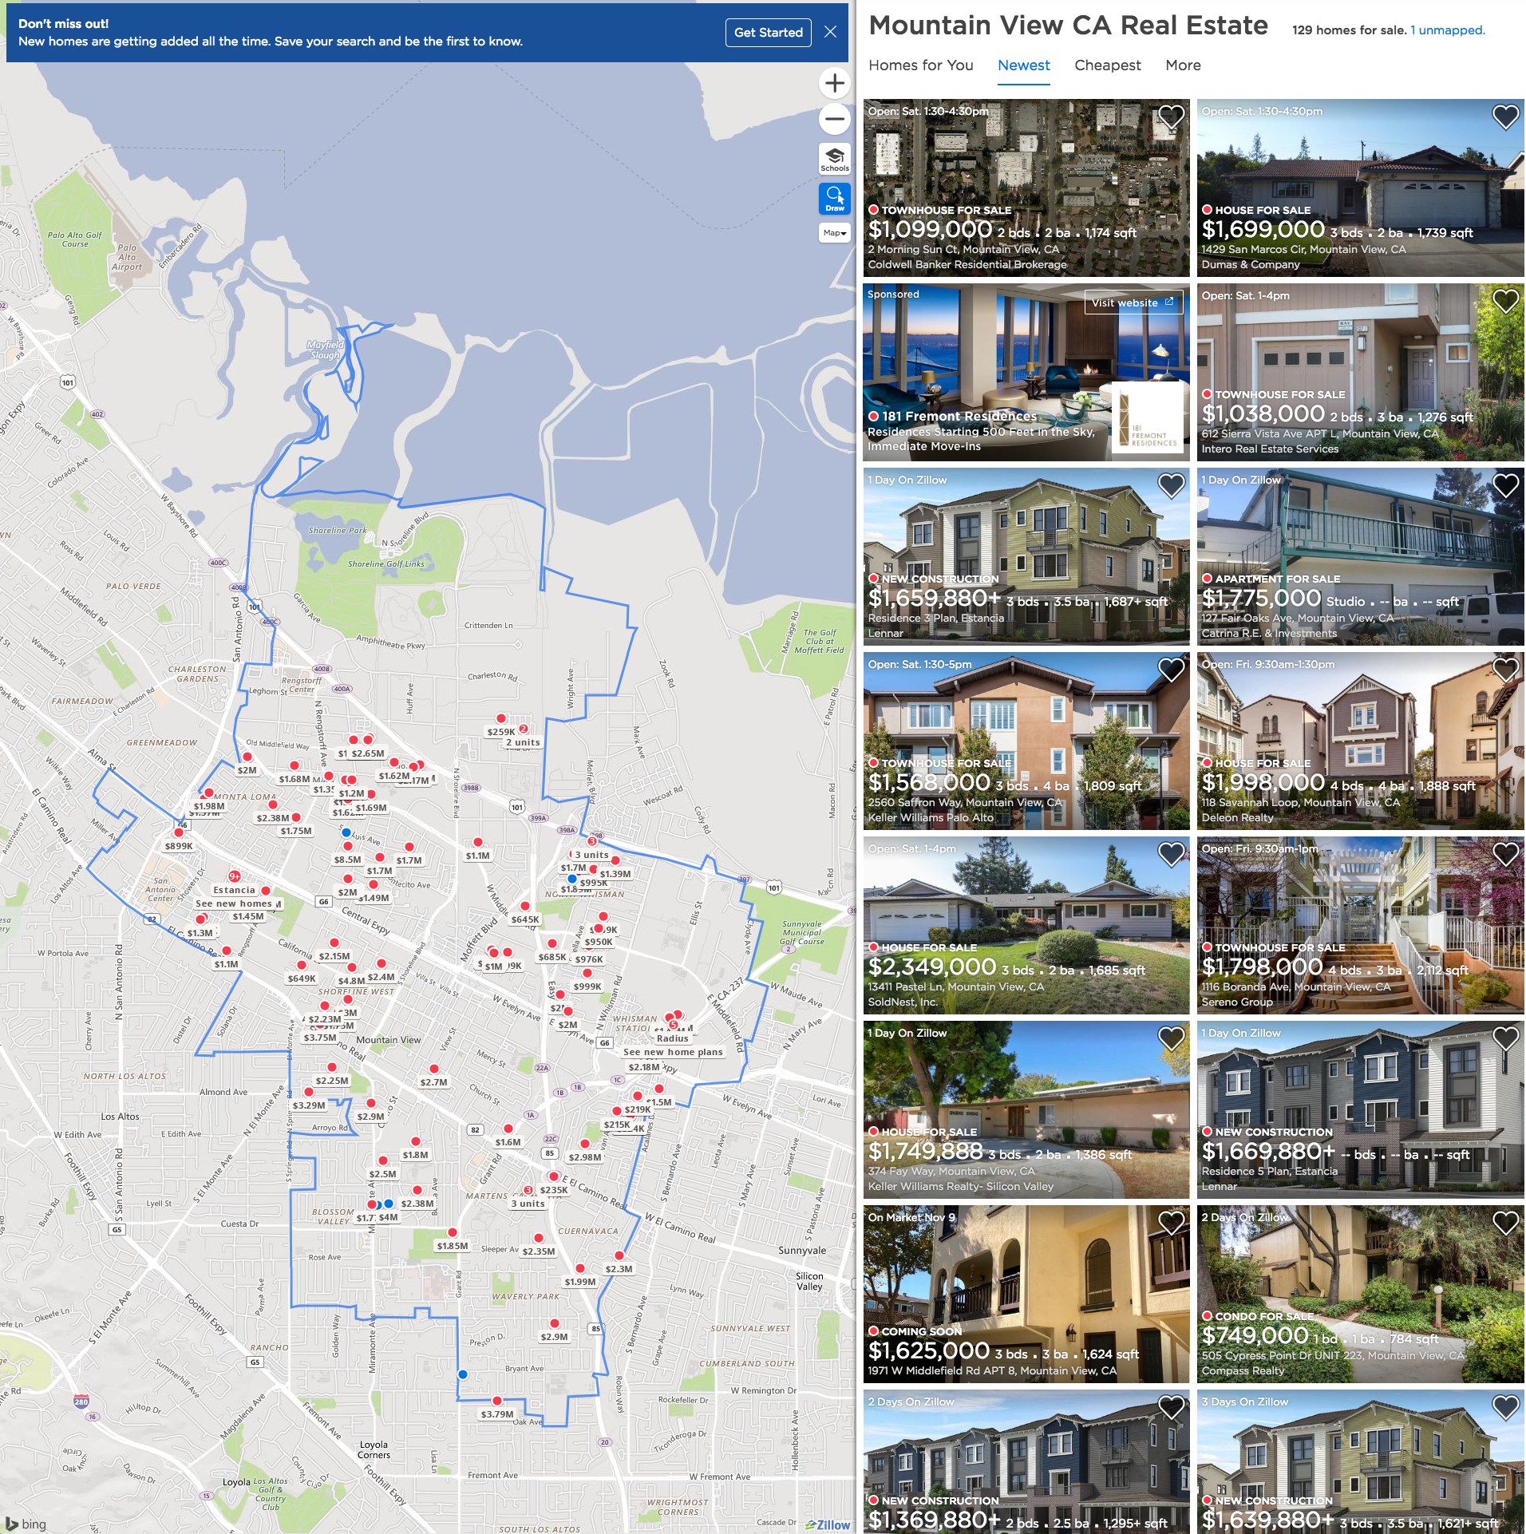1526x1534 pixels.
Task: Favorite Residence 5 Plan Estancia listing
Action: coord(1505,1038)
